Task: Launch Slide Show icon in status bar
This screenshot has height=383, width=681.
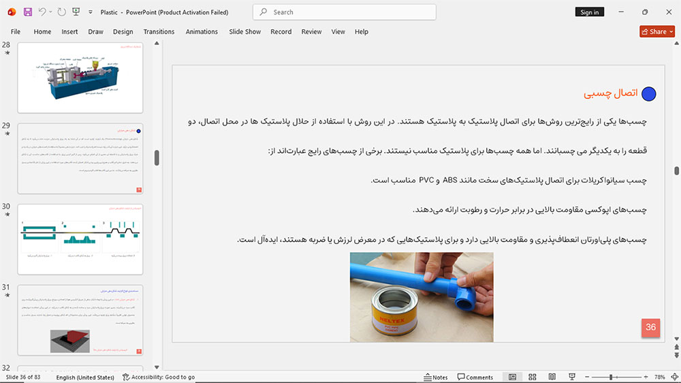Action: (572, 377)
